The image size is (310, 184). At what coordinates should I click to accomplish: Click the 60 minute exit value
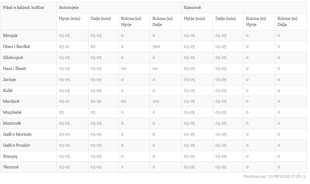point(93,46)
